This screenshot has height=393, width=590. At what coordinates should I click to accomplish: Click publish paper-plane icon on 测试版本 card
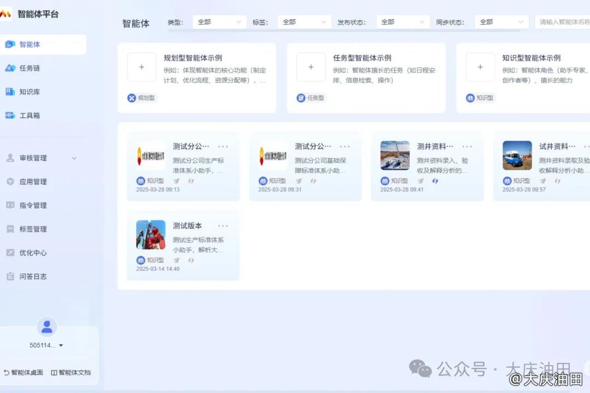(176, 260)
